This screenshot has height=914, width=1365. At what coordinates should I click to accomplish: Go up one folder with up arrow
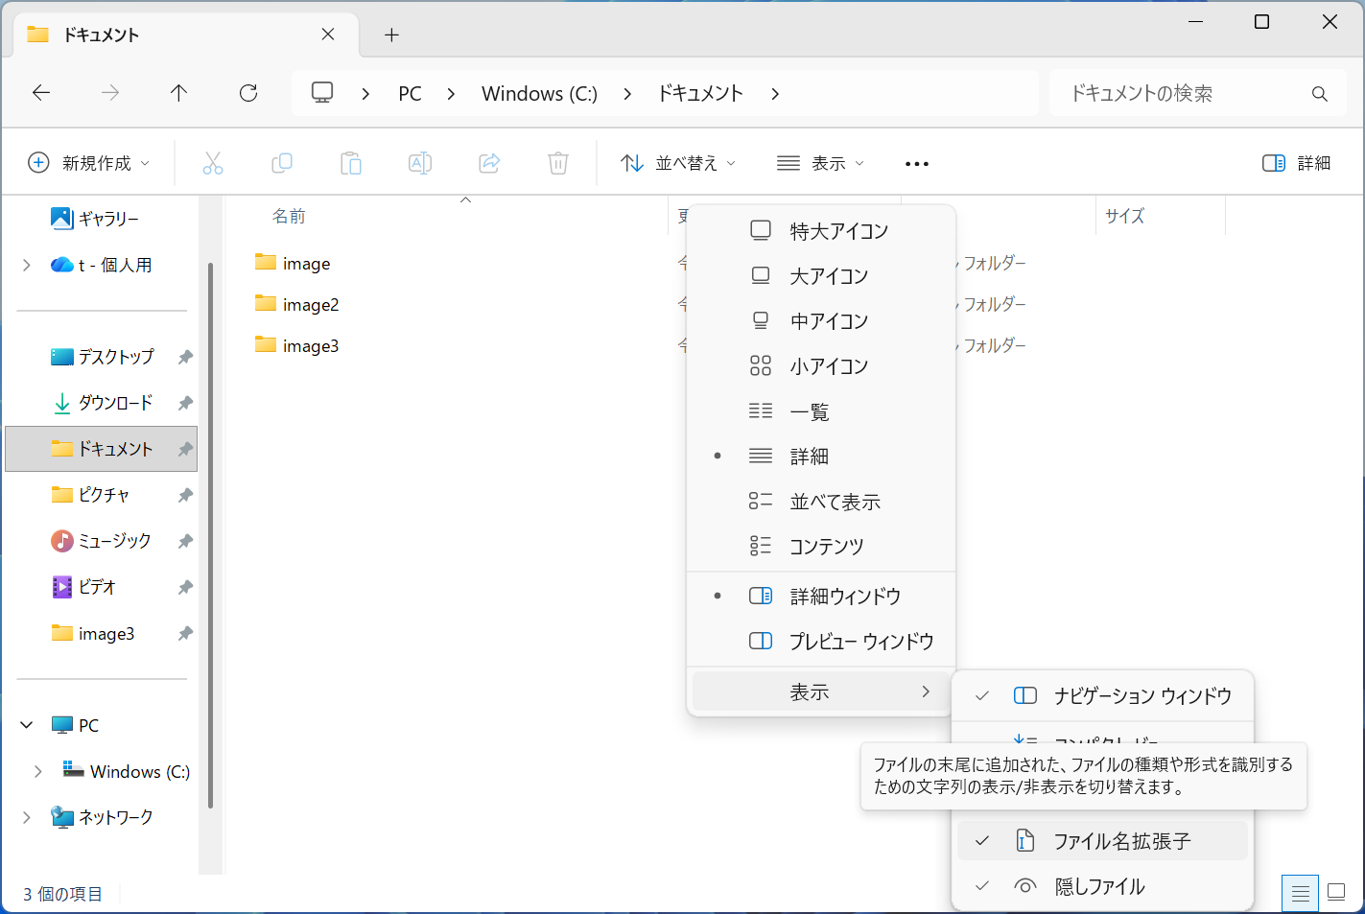178,93
